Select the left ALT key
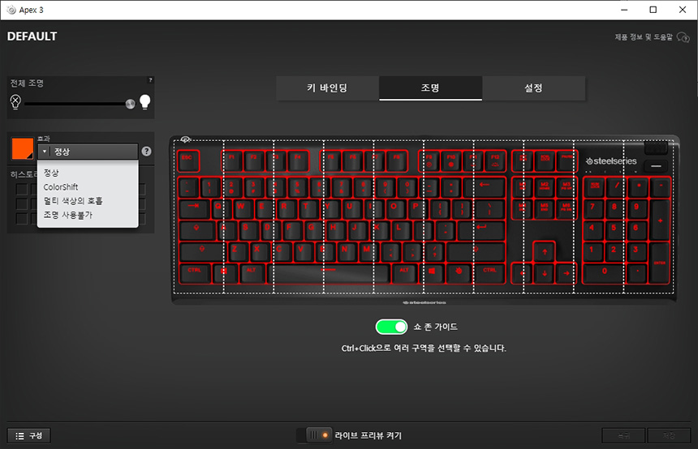The width and height of the screenshot is (698, 449). pyautogui.click(x=252, y=273)
